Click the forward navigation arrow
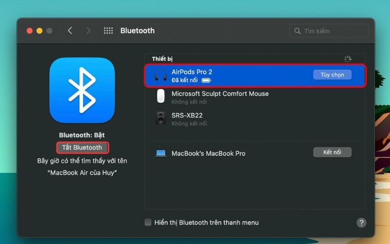The image size is (390, 244). (88, 31)
